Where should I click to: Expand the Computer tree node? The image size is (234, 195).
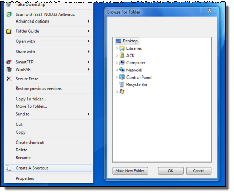[x=117, y=63]
